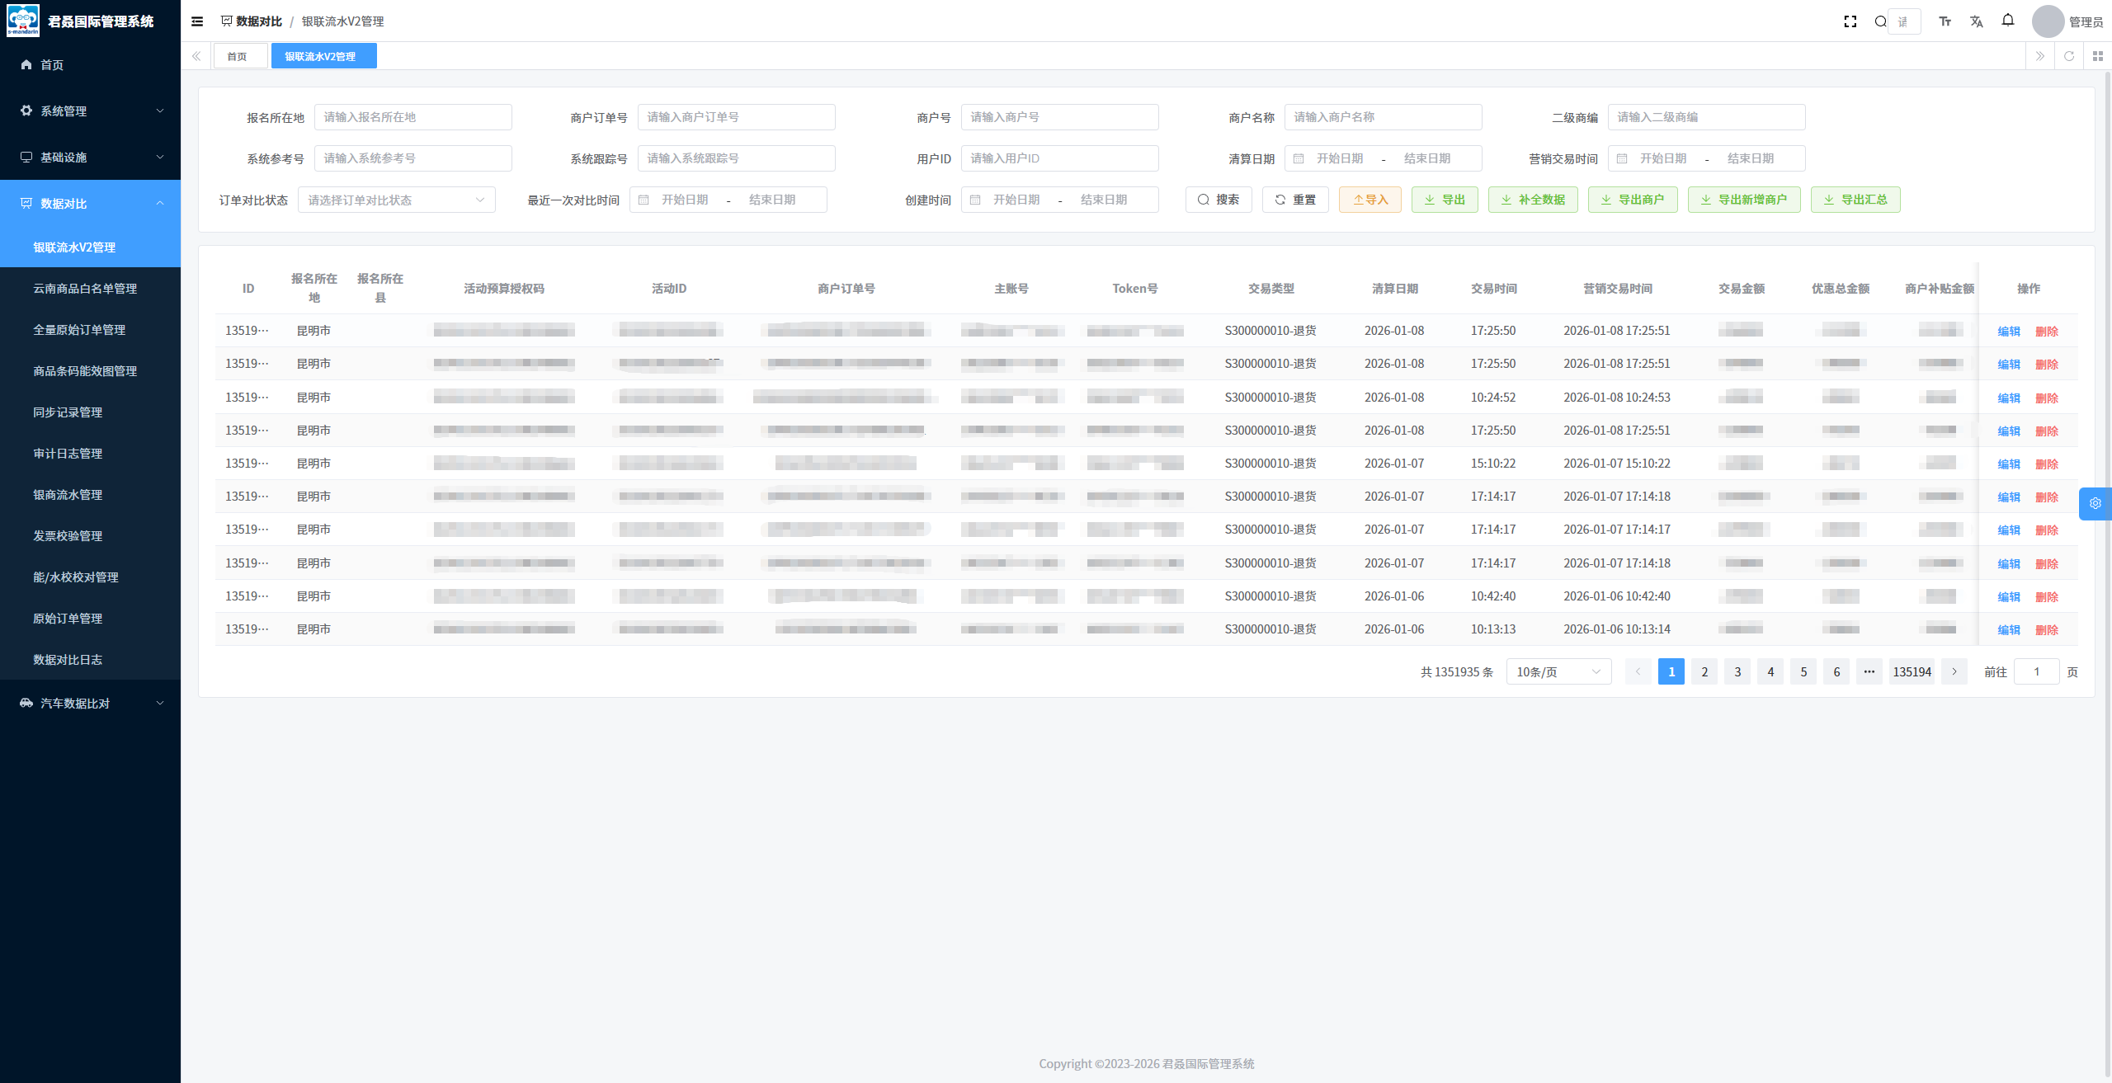This screenshot has height=1083, width=2112.
Task: Click 编辑 link in first row
Action: (x=2009, y=331)
